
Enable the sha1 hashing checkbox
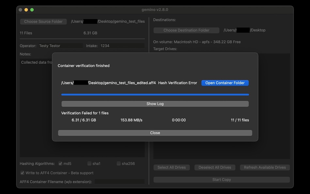(89, 164)
